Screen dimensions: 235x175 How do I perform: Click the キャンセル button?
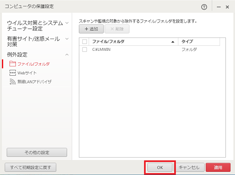point(189,167)
